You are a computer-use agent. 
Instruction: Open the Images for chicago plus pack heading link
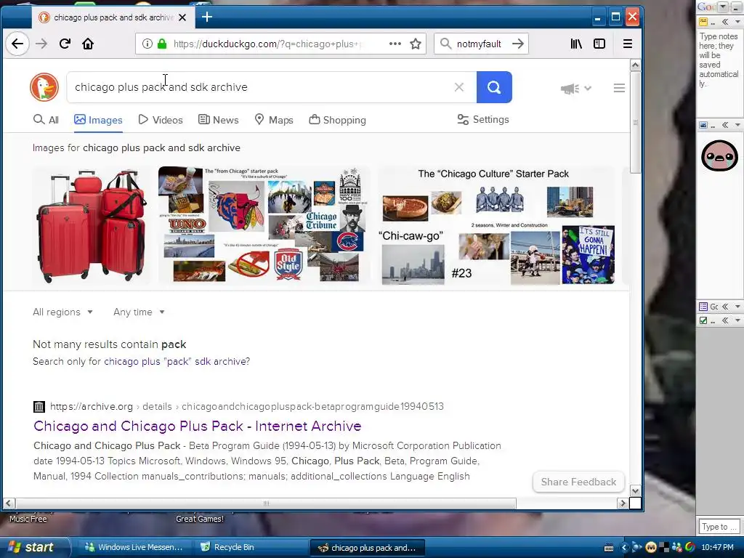coord(136,148)
